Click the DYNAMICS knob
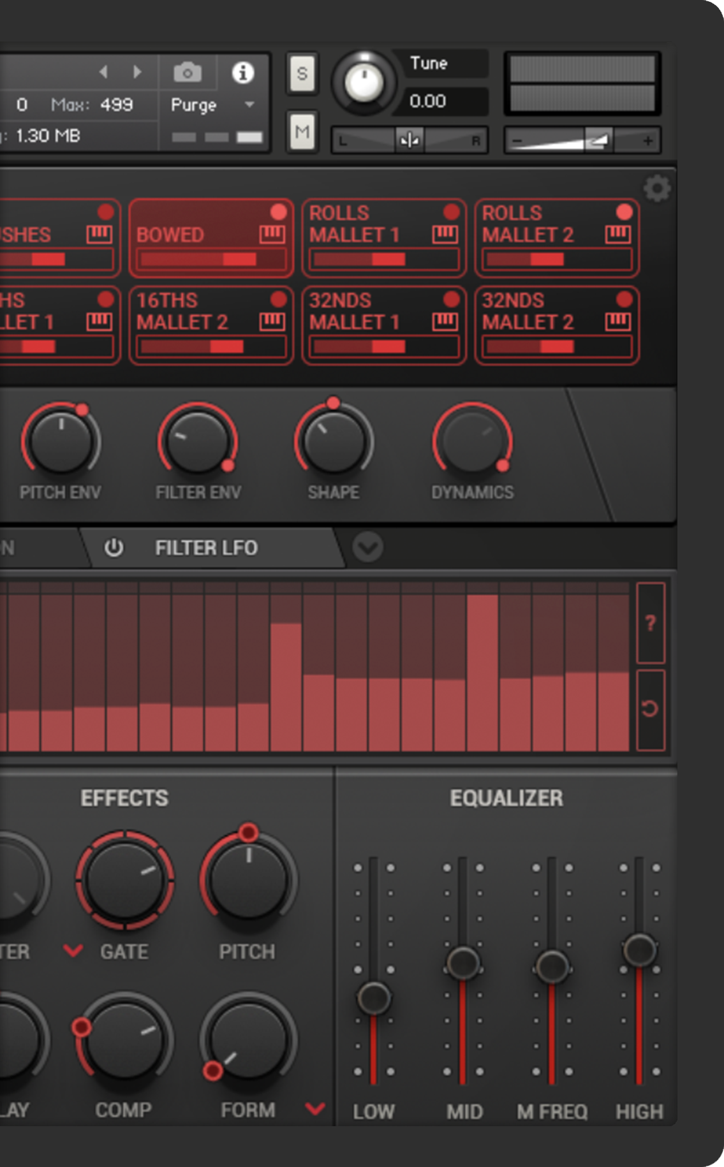This screenshot has width=724, height=1167. 473,441
